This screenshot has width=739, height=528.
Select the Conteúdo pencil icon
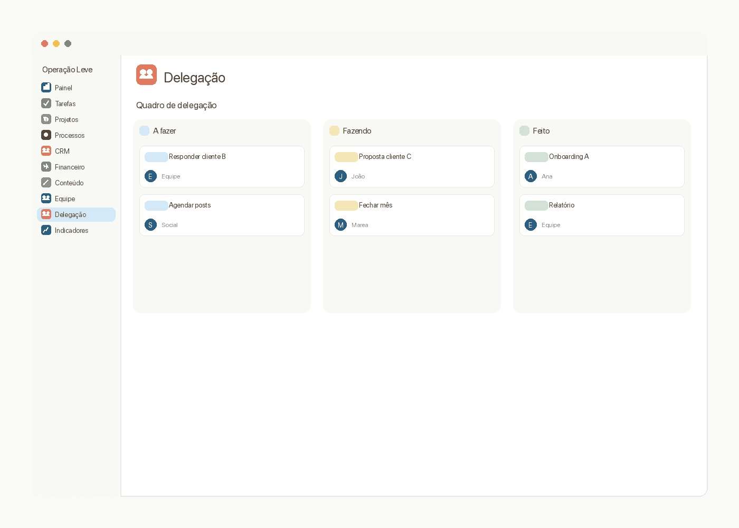[46, 183]
